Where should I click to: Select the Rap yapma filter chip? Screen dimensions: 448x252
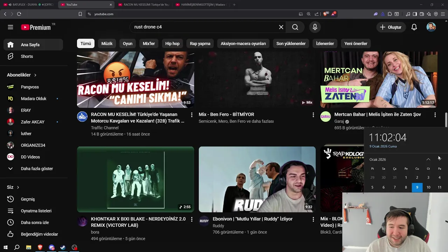coord(200,43)
